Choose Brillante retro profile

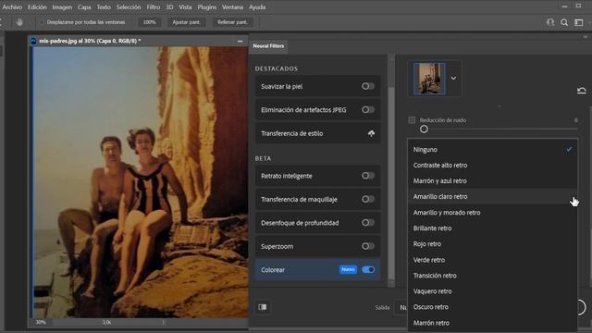(492, 228)
